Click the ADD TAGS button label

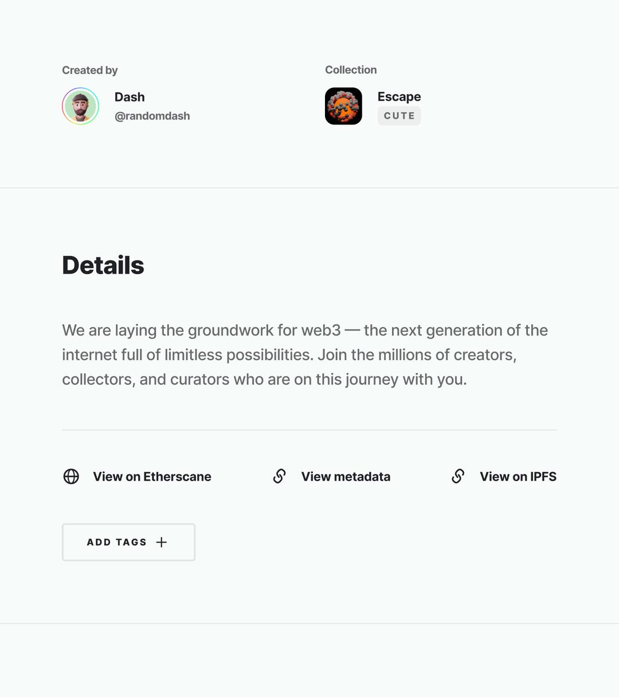[117, 542]
